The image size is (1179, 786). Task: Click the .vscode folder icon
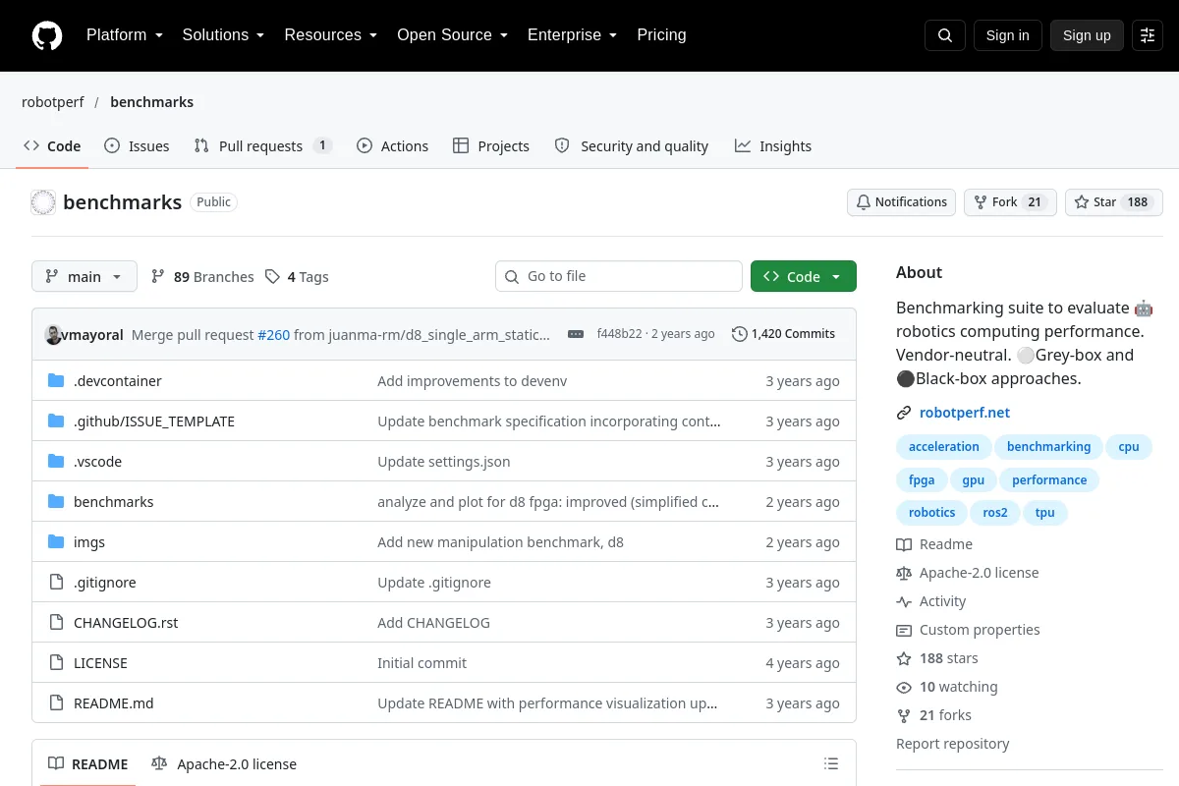(x=56, y=462)
